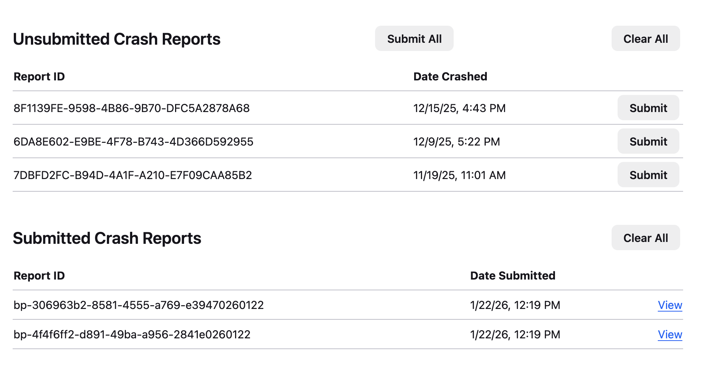Click the Submitted Crash Reports heading
The image size is (701, 370).
tap(107, 238)
